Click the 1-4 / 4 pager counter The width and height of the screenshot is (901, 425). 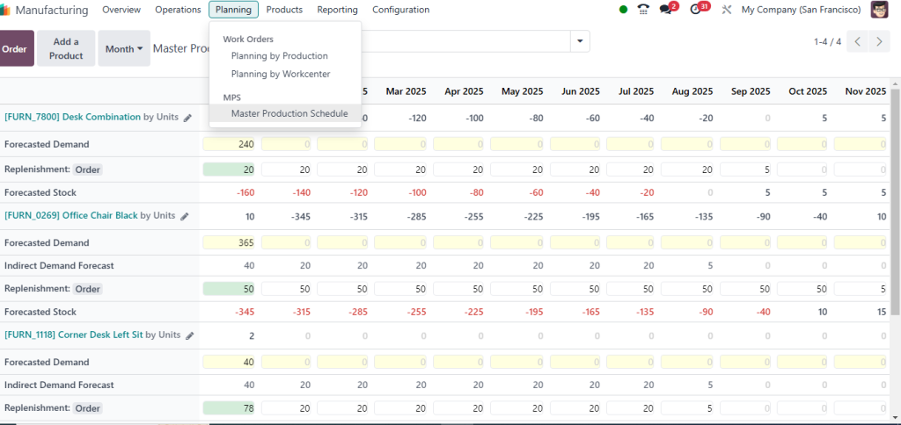[x=827, y=41]
